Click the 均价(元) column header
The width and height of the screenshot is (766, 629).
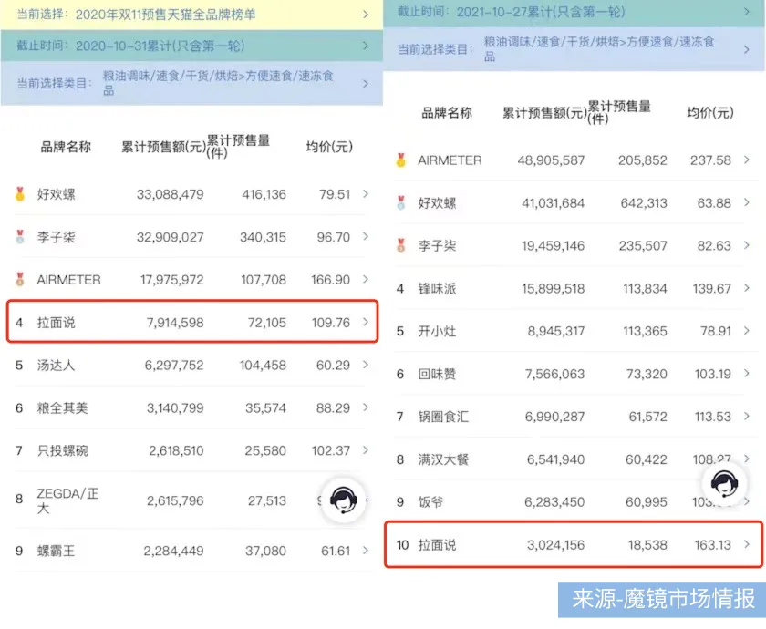[x=328, y=146]
